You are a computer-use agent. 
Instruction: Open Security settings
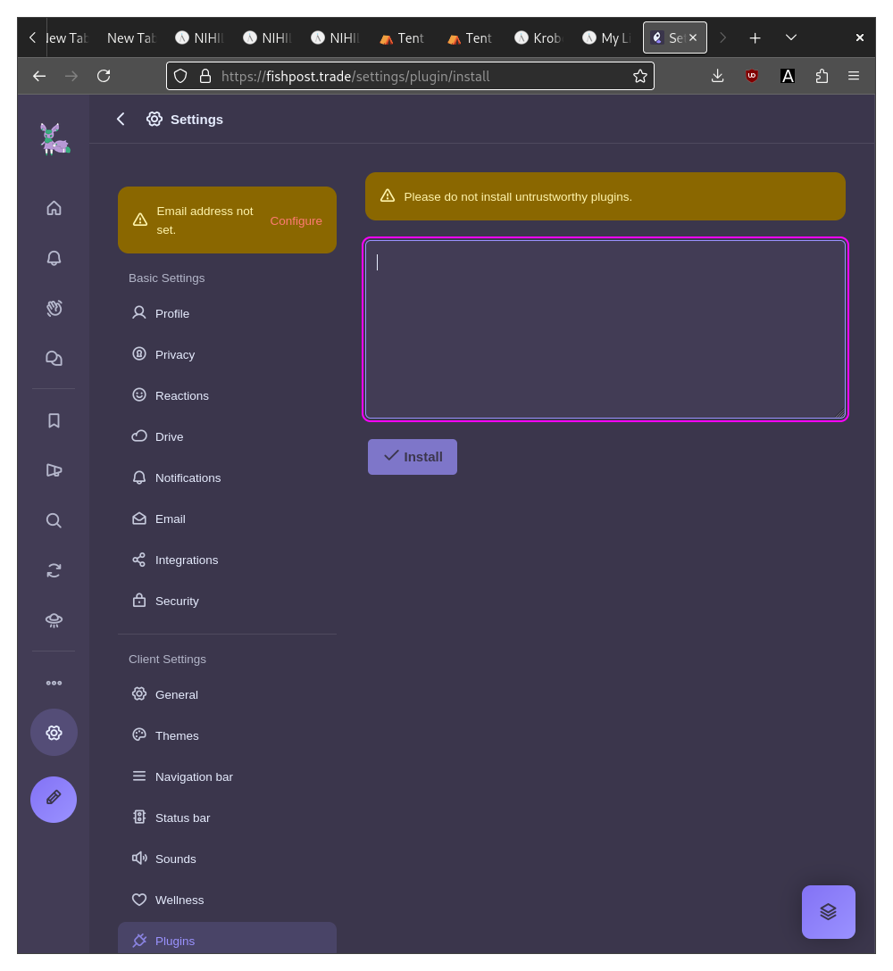click(228, 601)
